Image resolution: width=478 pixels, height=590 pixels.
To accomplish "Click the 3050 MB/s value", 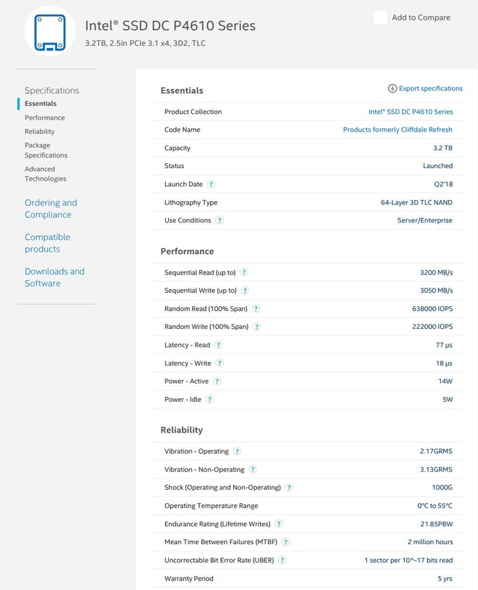I will coord(436,290).
